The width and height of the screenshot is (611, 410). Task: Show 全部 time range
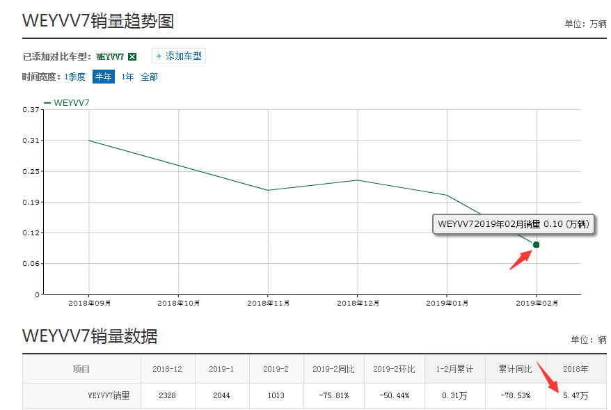[x=149, y=77]
